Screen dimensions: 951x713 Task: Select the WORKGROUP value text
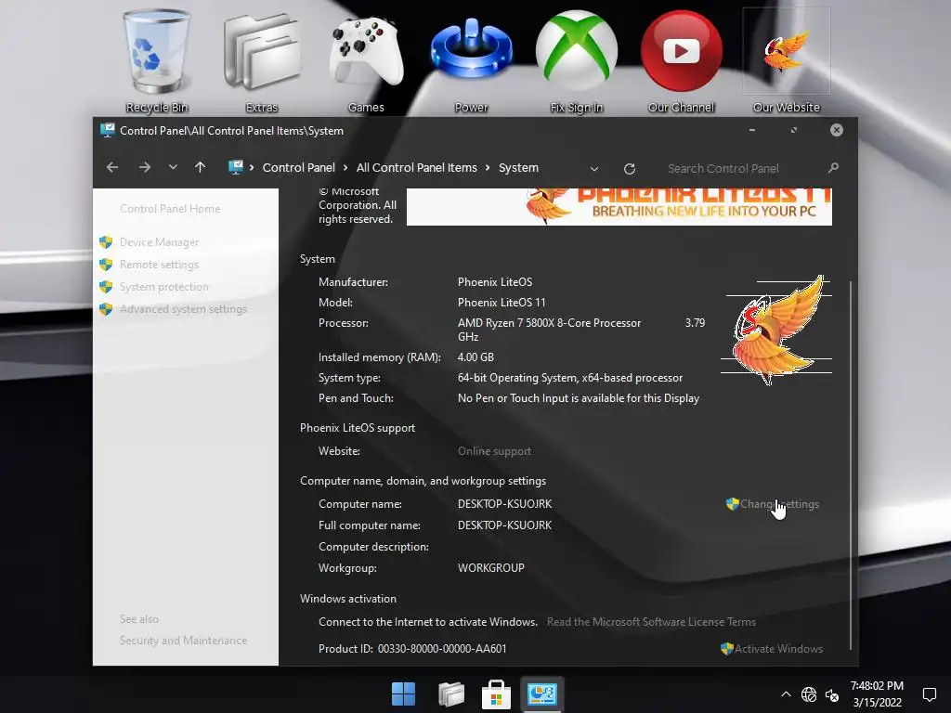(490, 568)
